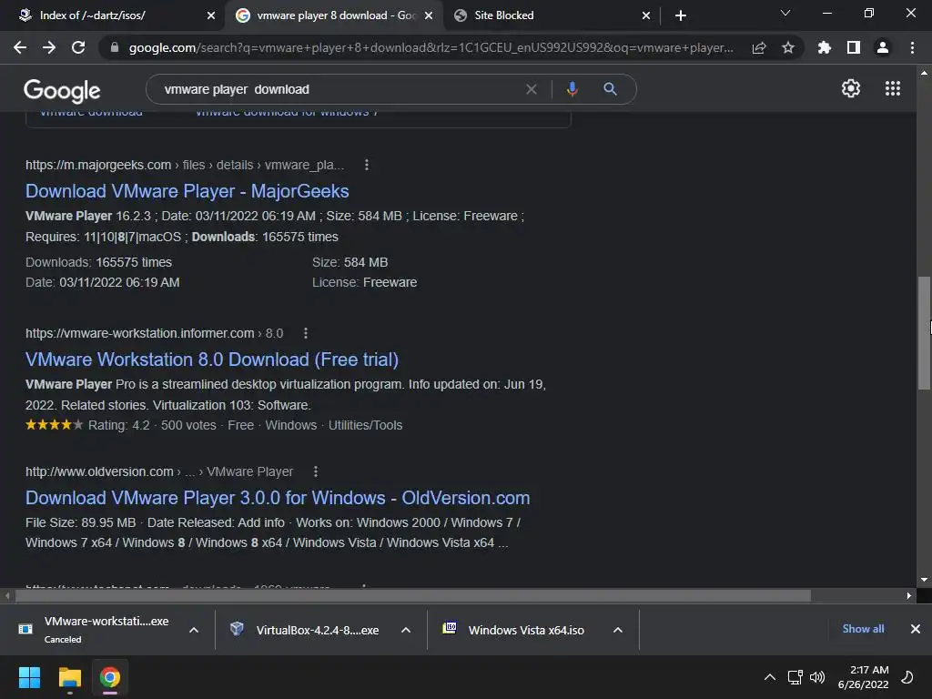The width and height of the screenshot is (932, 699).
Task: Focus the browser address bar URL
Action: click(431, 47)
